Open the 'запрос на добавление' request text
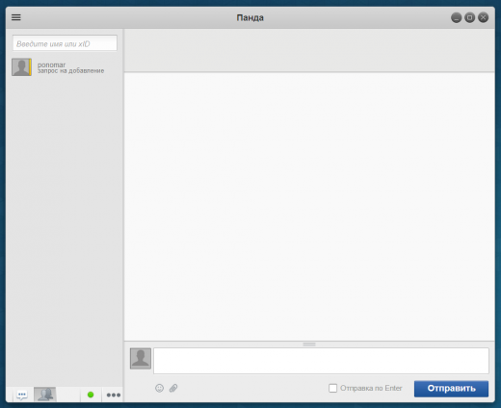Viewport: 501px width, 408px height. pos(70,71)
